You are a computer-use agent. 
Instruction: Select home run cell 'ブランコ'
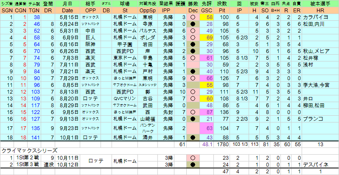click(320, 119)
